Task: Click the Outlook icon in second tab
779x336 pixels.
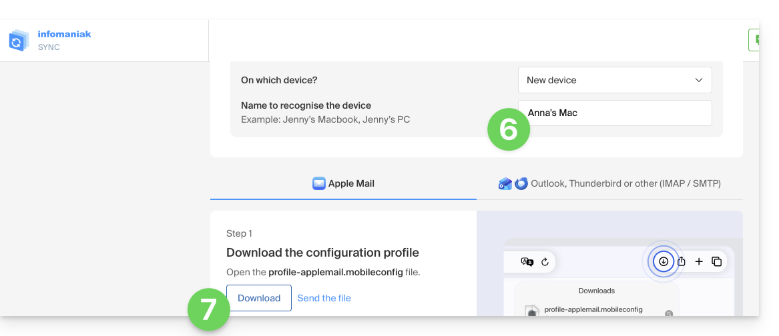Action: (x=505, y=183)
